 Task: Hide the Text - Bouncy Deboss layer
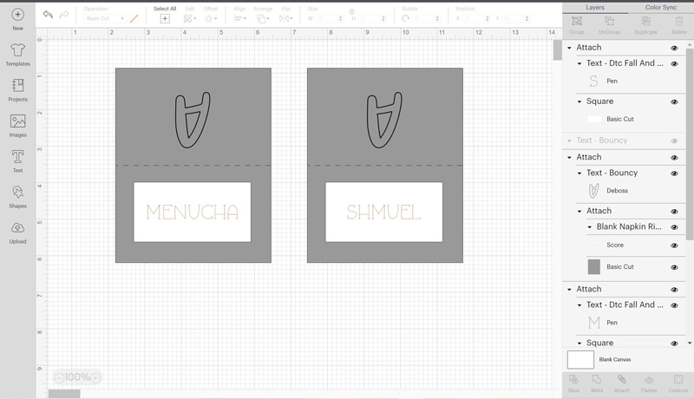[x=674, y=173]
